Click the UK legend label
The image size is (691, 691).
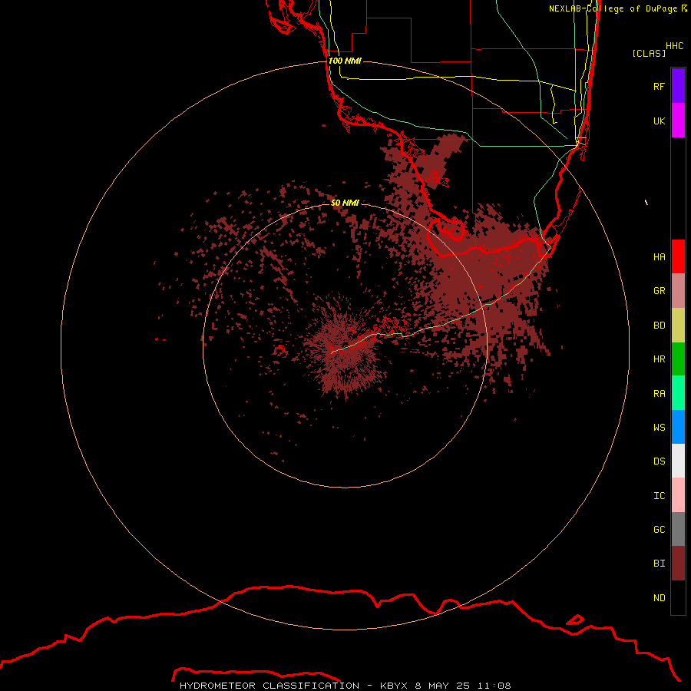[659, 121]
